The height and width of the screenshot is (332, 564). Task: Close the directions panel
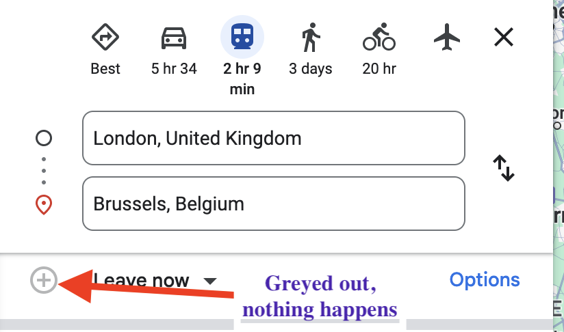click(x=504, y=37)
